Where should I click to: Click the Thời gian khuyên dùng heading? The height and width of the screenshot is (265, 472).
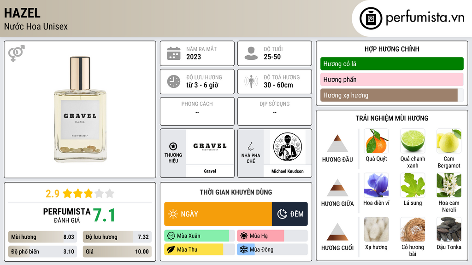point(236,192)
